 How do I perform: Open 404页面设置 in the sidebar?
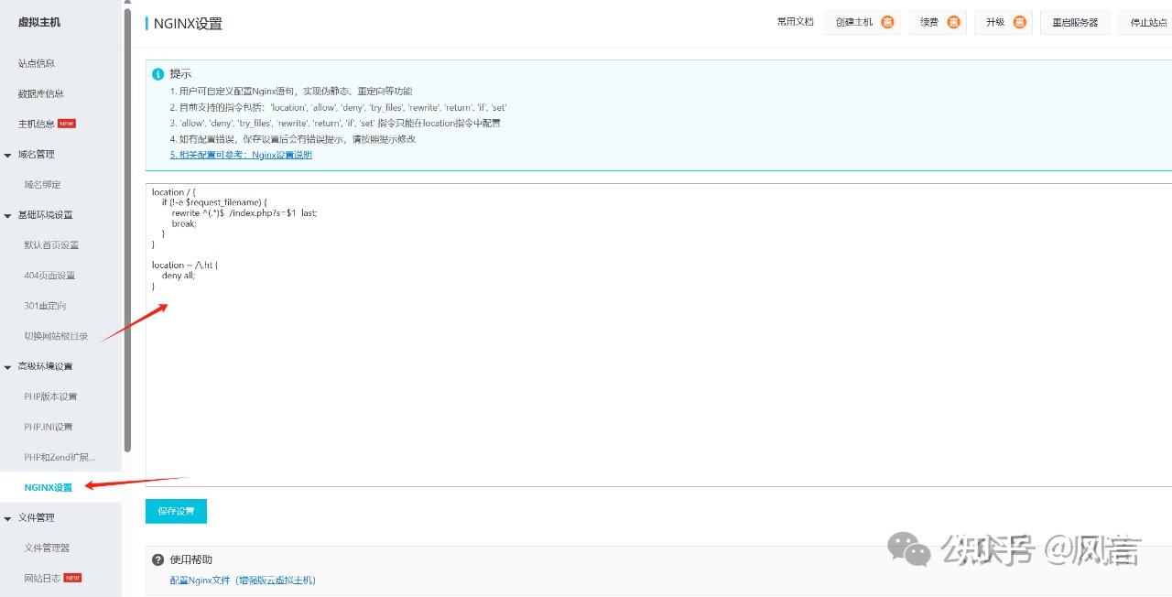(49, 276)
